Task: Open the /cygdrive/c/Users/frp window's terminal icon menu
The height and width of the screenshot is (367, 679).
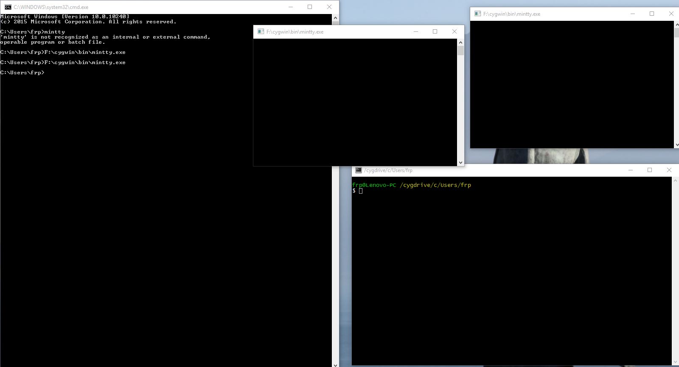Action: pyautogui.click(x=359, y=170)
